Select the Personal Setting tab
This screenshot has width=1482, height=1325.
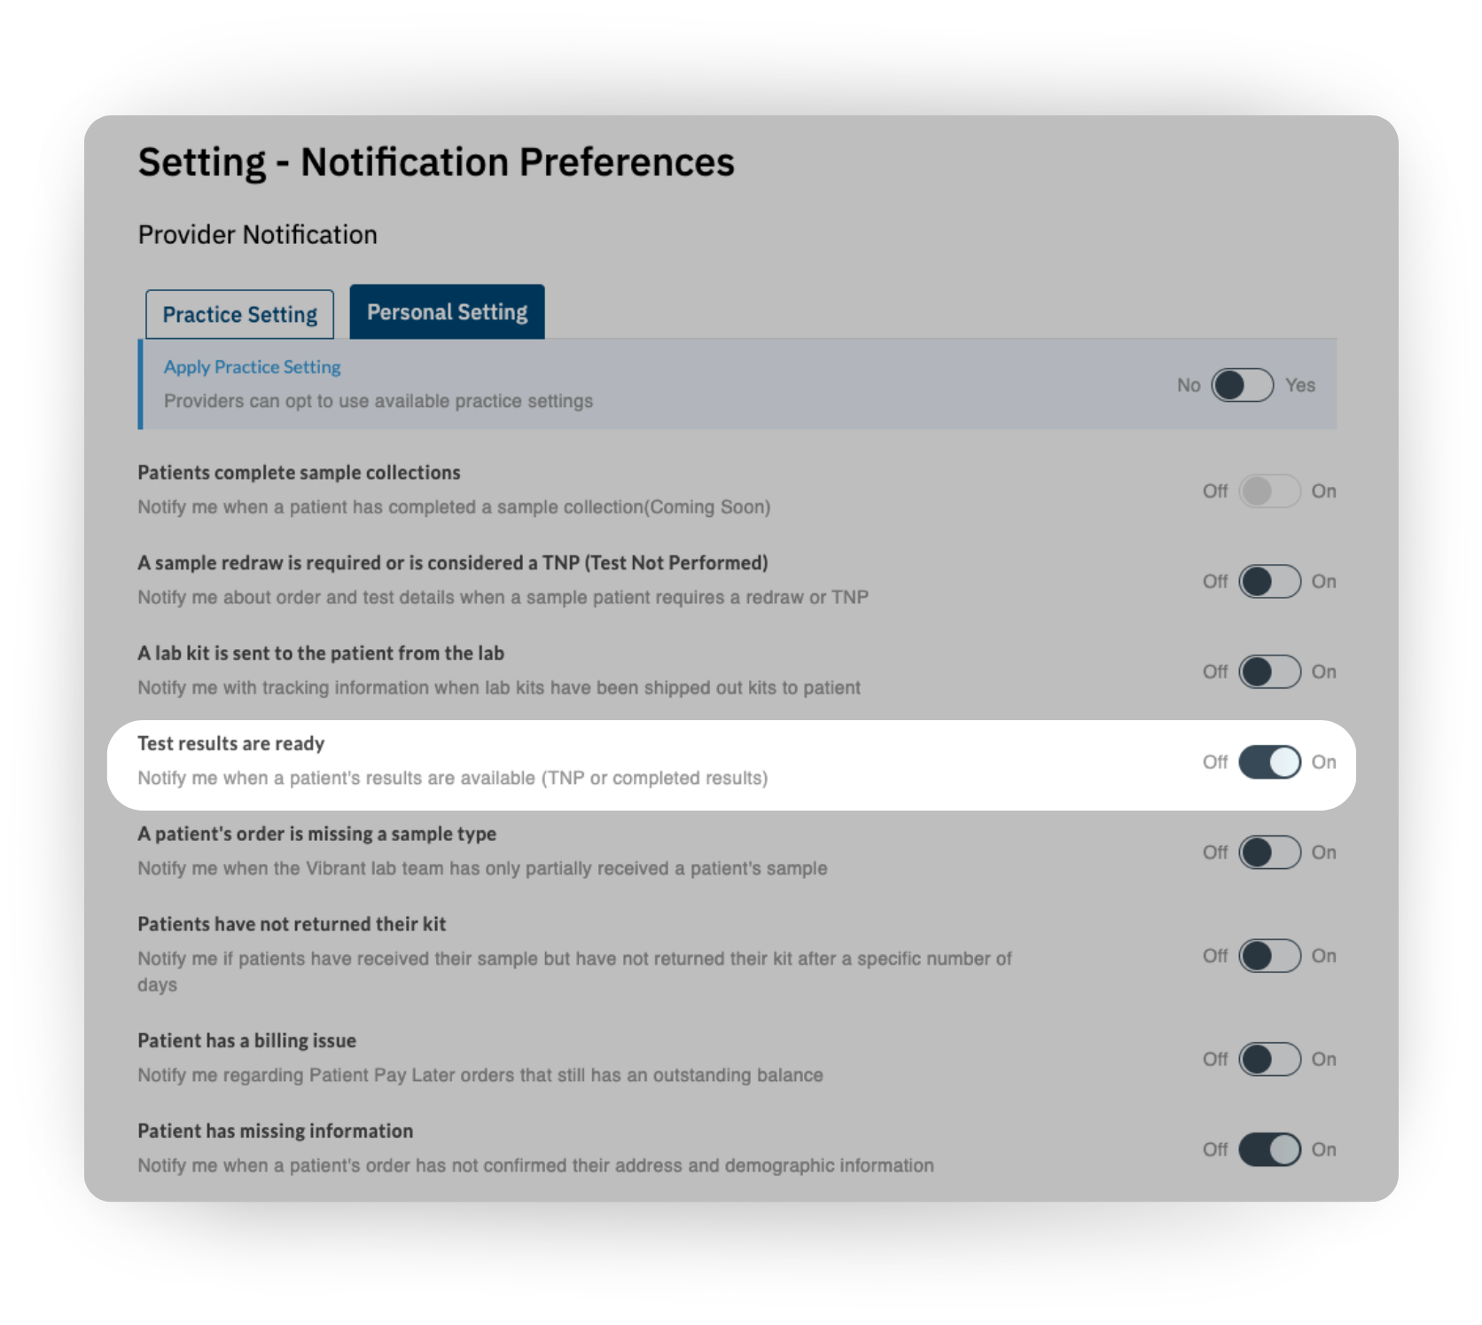447,312
